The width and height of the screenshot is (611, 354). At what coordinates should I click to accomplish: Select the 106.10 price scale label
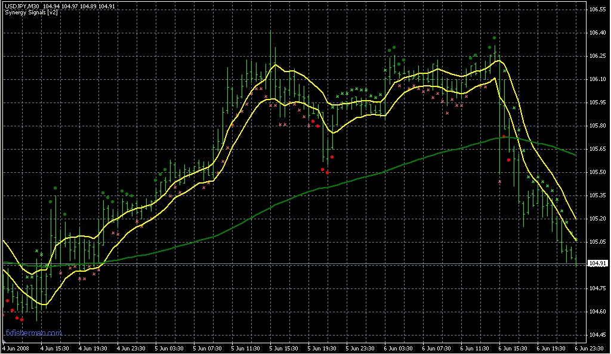[598, 79]
